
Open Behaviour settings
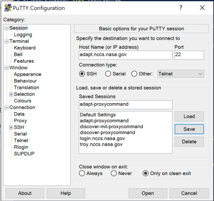coord(25,81)
